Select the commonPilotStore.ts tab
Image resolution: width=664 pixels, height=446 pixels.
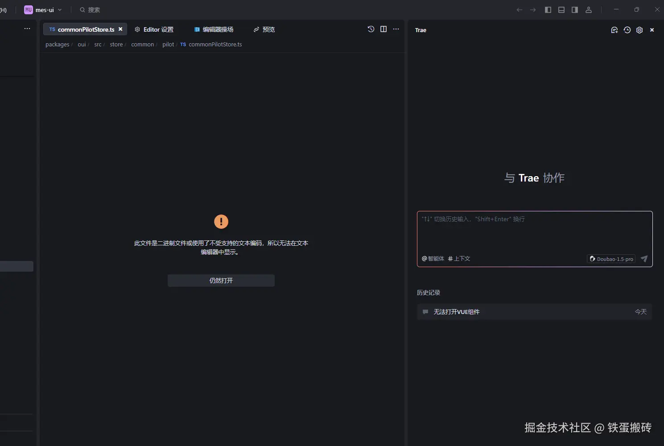tap(85, 29)
